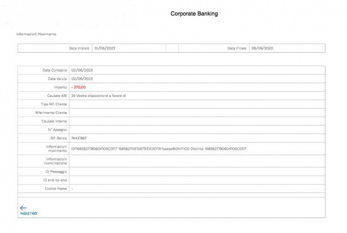Click the empty N° Assegno cell
This screenshot has width=347, height=233.
[x=196, y=129]
